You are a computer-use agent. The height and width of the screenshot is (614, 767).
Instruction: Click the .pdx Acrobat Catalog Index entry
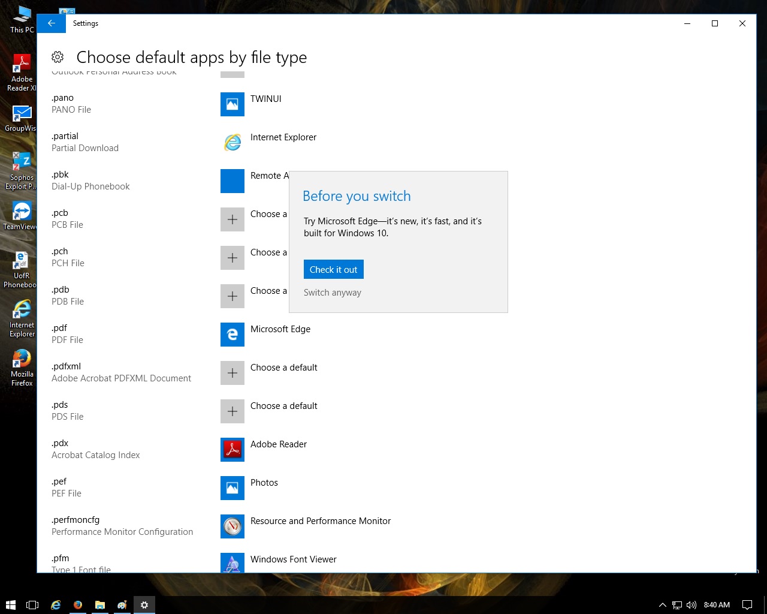coord(96,449)
